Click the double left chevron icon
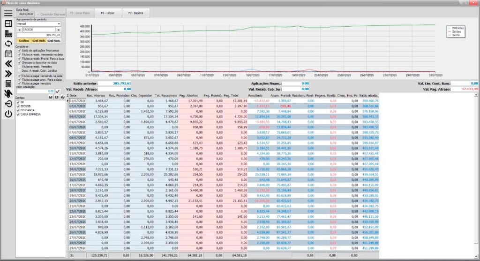The height and width of the screenshot is (261, 480). (8, 63)
